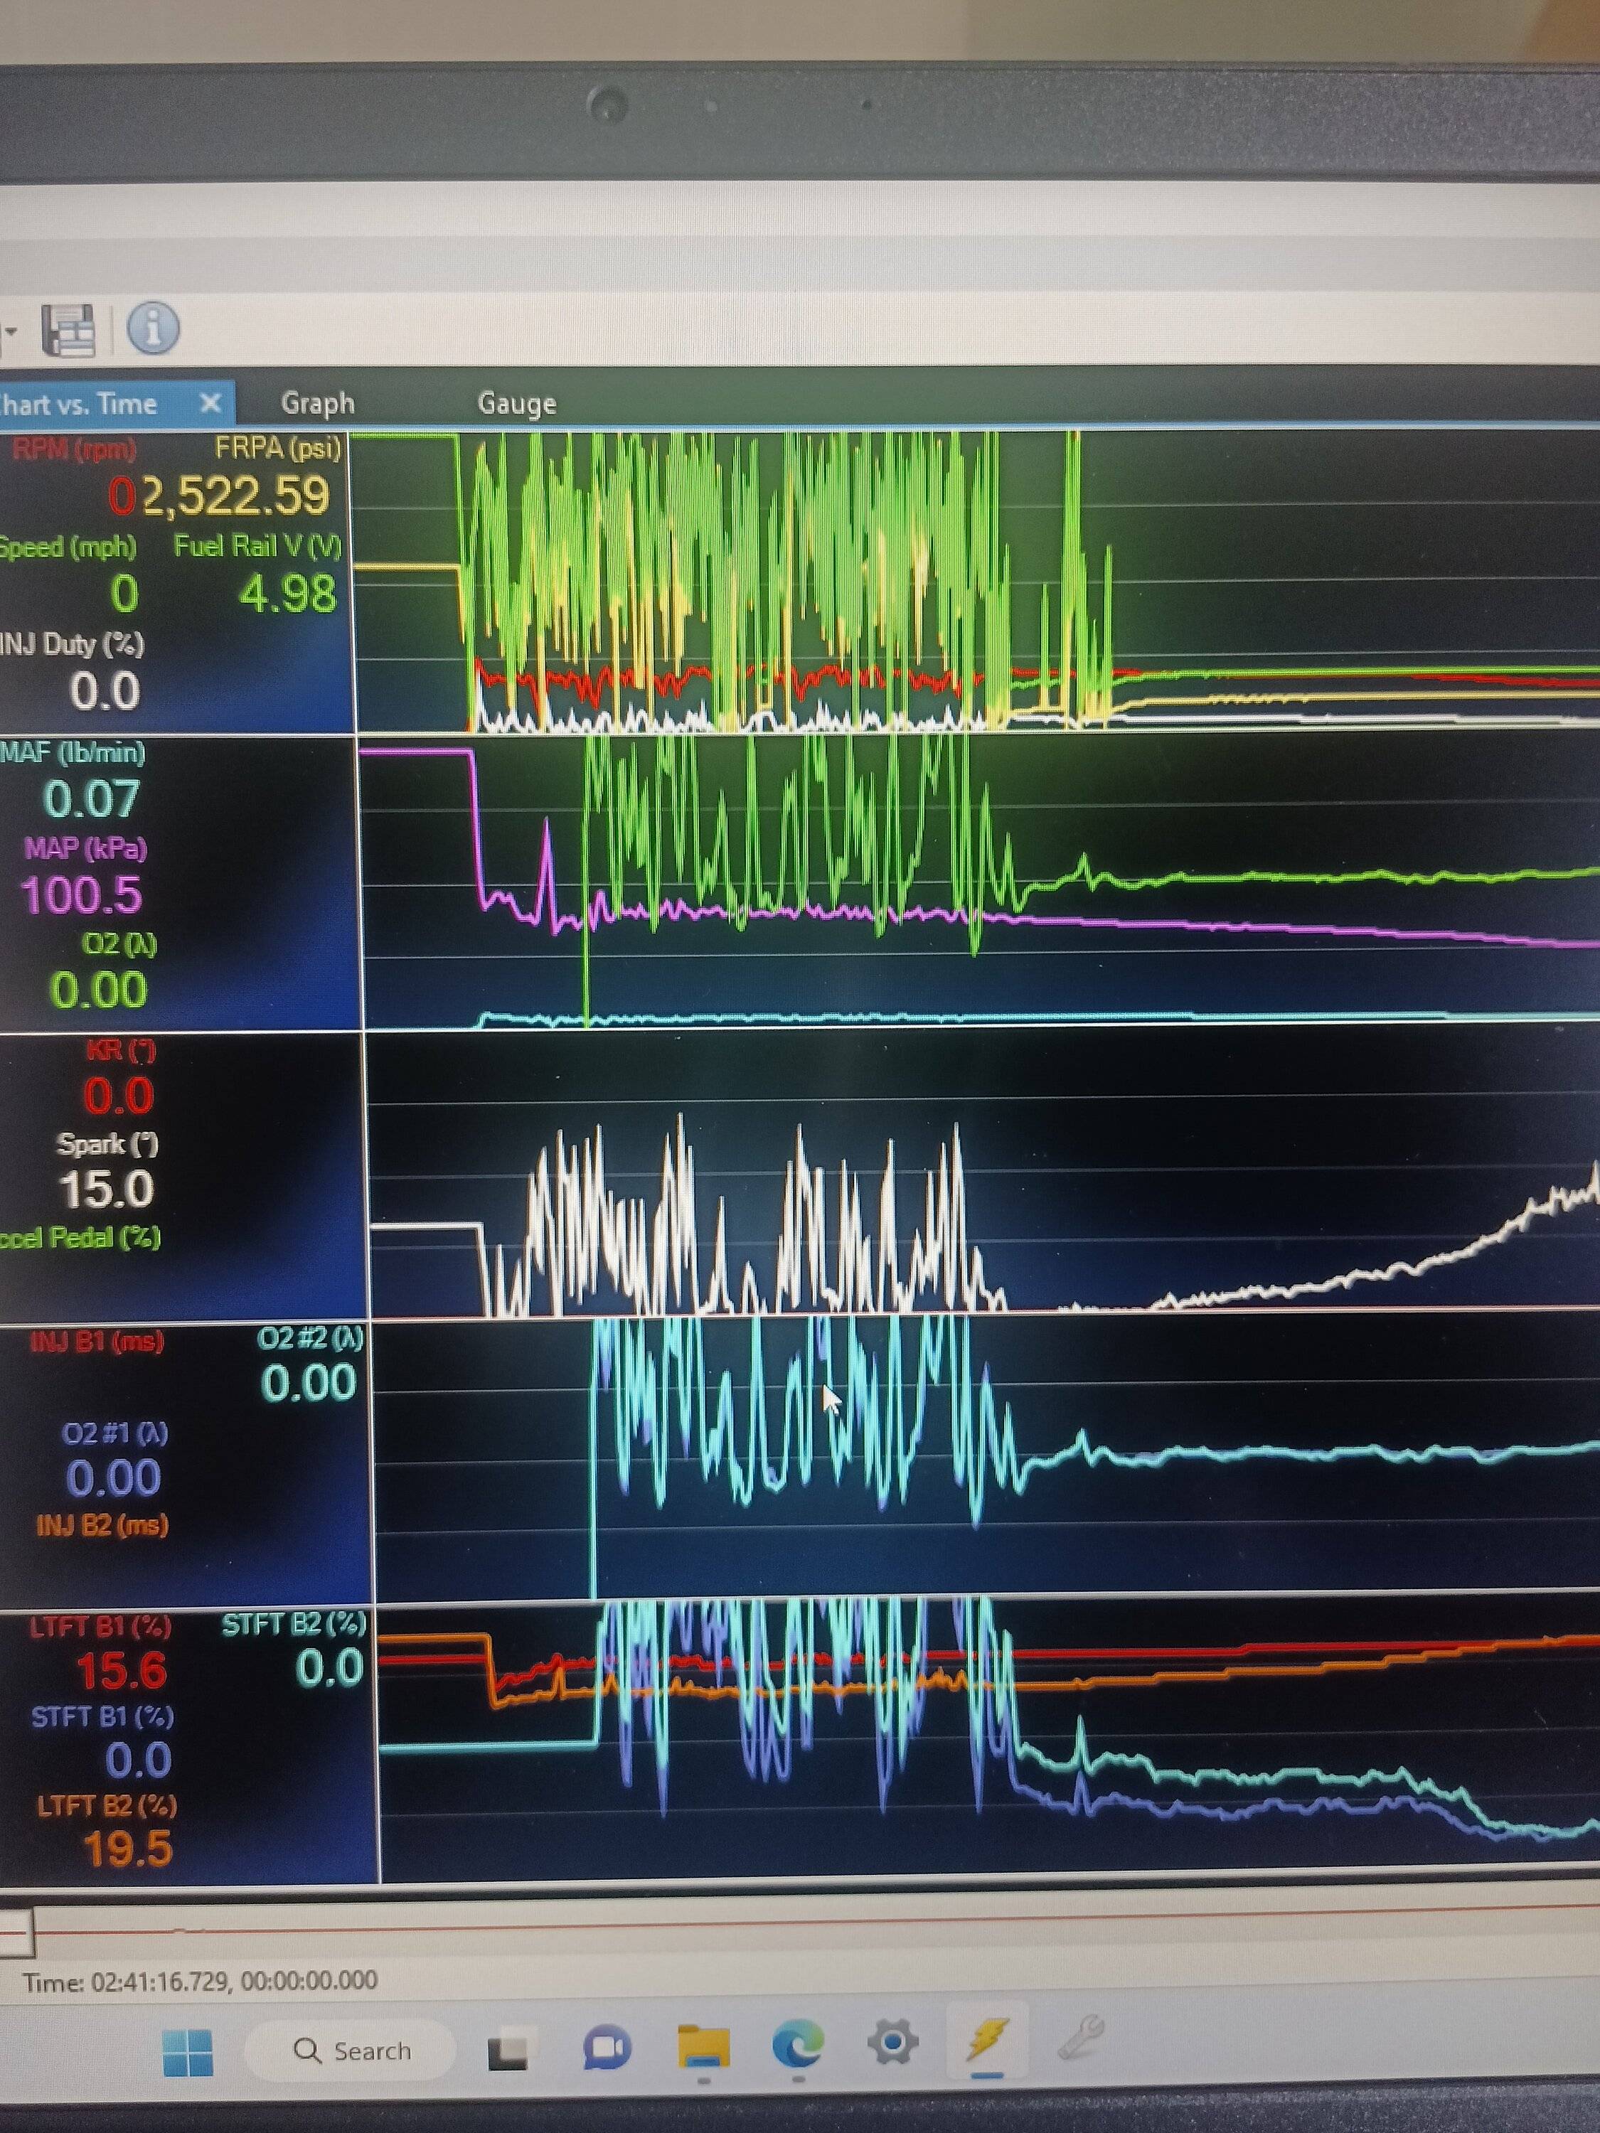Screen dimensions: 1600x2133
Task: Click the Spark (°) channel label
Action: pos(107,1145)
